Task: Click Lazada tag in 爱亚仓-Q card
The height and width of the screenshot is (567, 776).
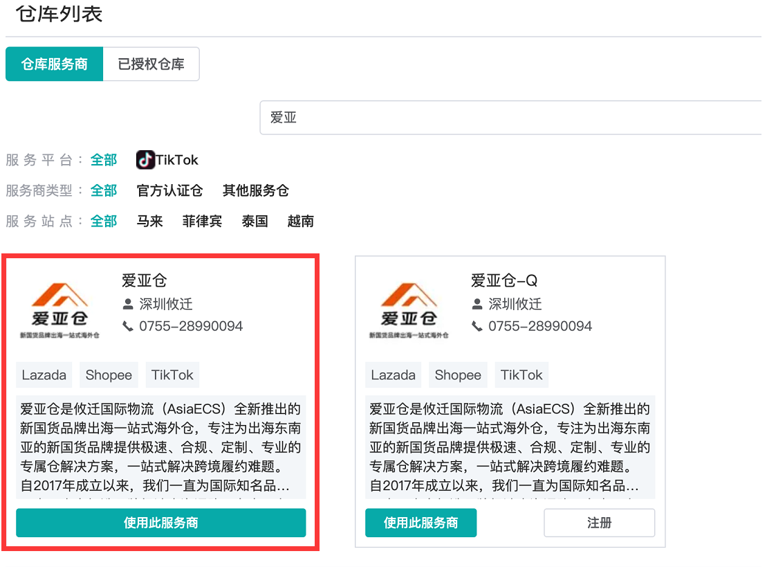Action: tap(394, 375)
